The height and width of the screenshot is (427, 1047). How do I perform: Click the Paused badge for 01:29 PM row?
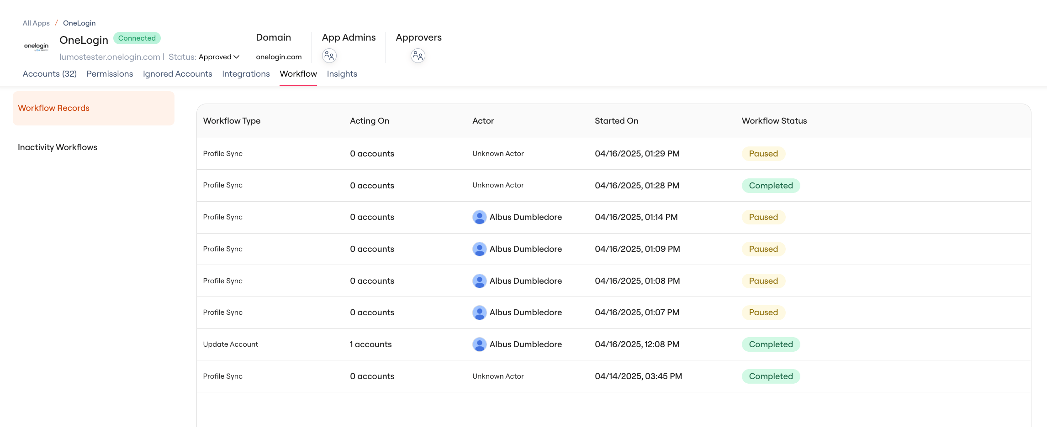(x=763, y=154)
